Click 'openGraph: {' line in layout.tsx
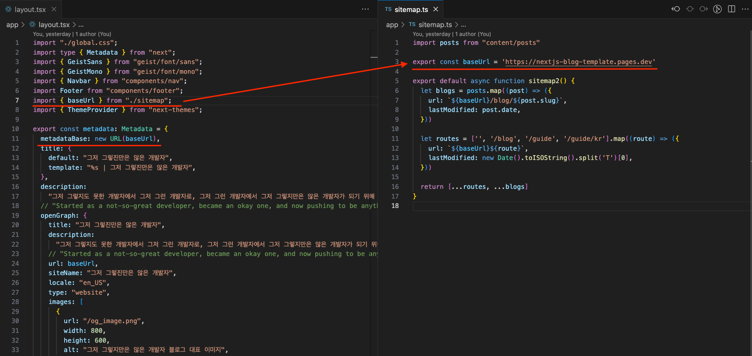Image resolution: width=752 pixels, height=356 pixels. pyautogui.click(x=64, y=216)
